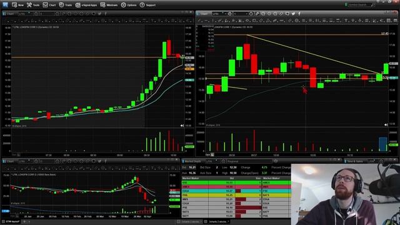Open the Chart menu in top bar
Screen dimensions: 400x225
[x=49, y=5]
